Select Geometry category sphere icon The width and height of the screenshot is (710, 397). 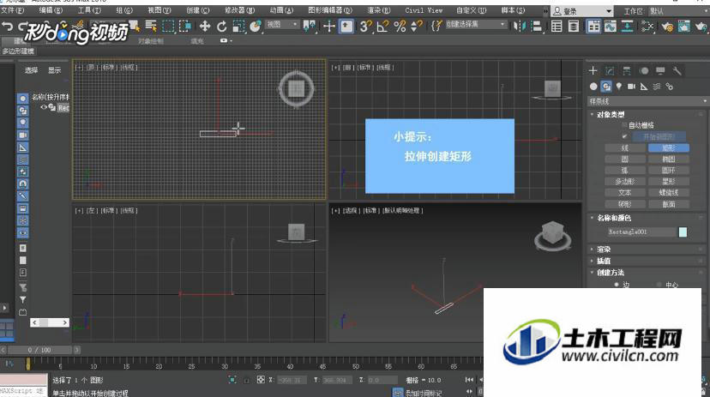(x=593, y=87)
